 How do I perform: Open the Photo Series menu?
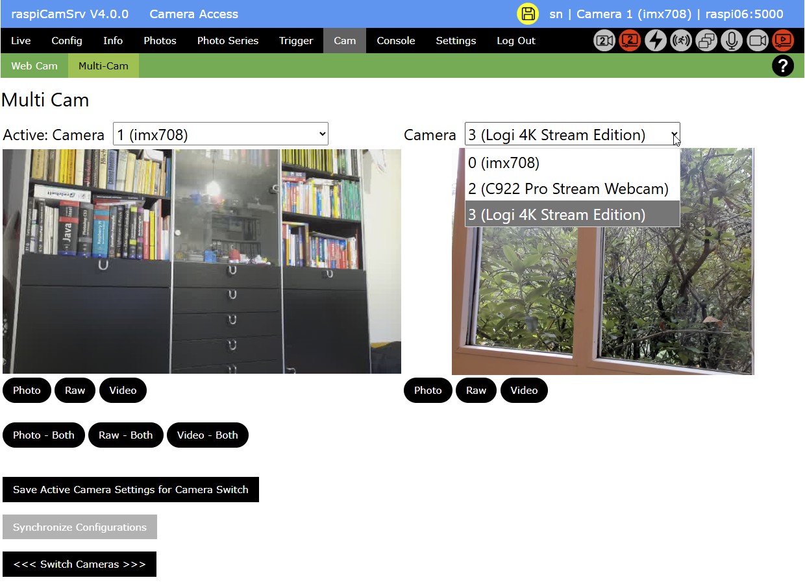227,40
